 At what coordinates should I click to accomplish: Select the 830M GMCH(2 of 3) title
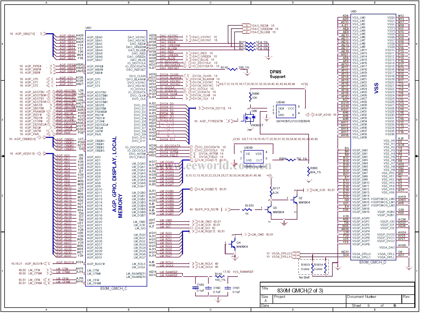[x=300, y=291]
